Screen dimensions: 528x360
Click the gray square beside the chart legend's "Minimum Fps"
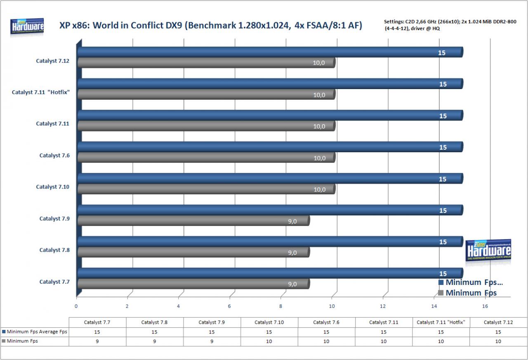pos(441,293)
